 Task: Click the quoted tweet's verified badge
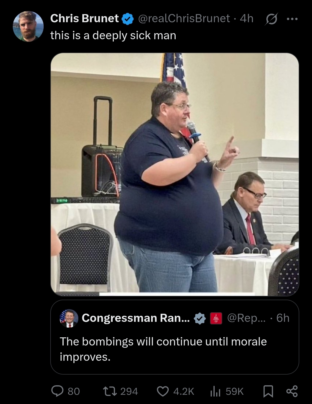pos(200,318)
